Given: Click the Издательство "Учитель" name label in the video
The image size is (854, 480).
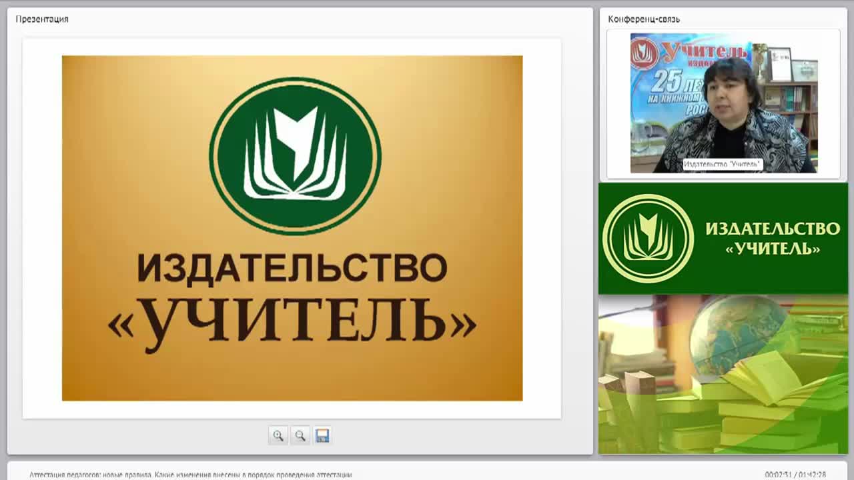Looking at the screenshot, I should [723, 164].
